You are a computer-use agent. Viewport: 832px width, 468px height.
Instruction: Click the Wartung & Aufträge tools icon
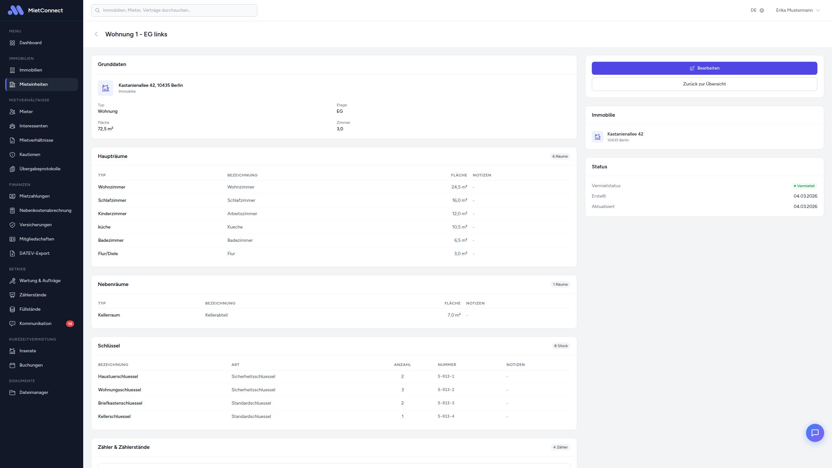point(12,281)
